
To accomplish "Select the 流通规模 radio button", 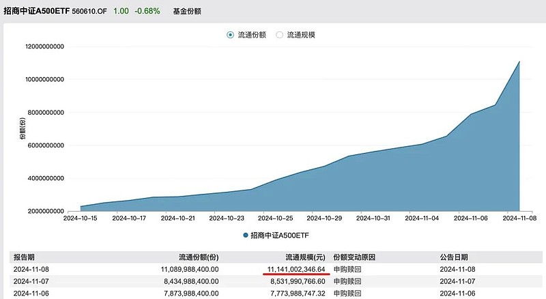I will pos(279,35).
